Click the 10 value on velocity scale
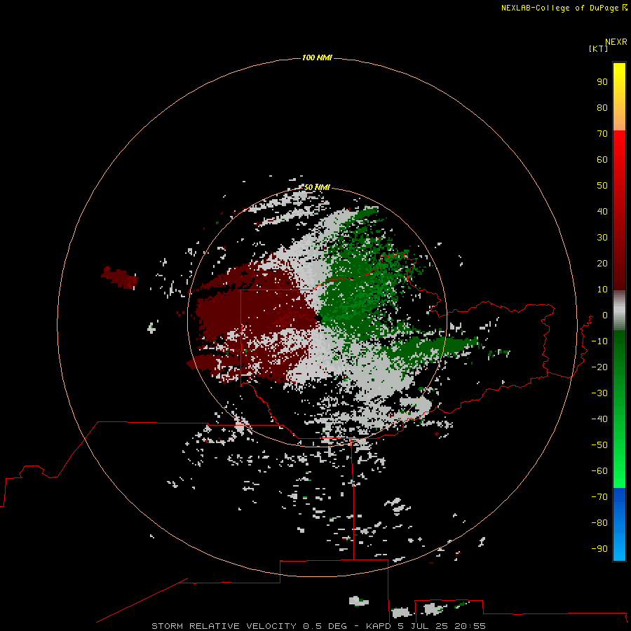Viewport: 631px width, 631px height. (602, 290)
